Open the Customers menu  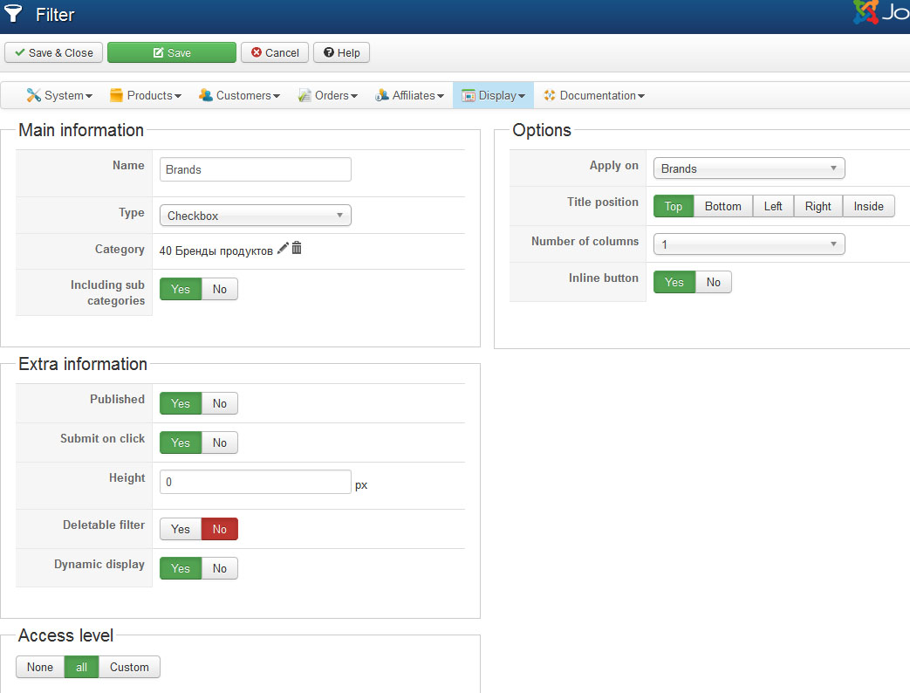pyautogui.click(x=239, y=95)
